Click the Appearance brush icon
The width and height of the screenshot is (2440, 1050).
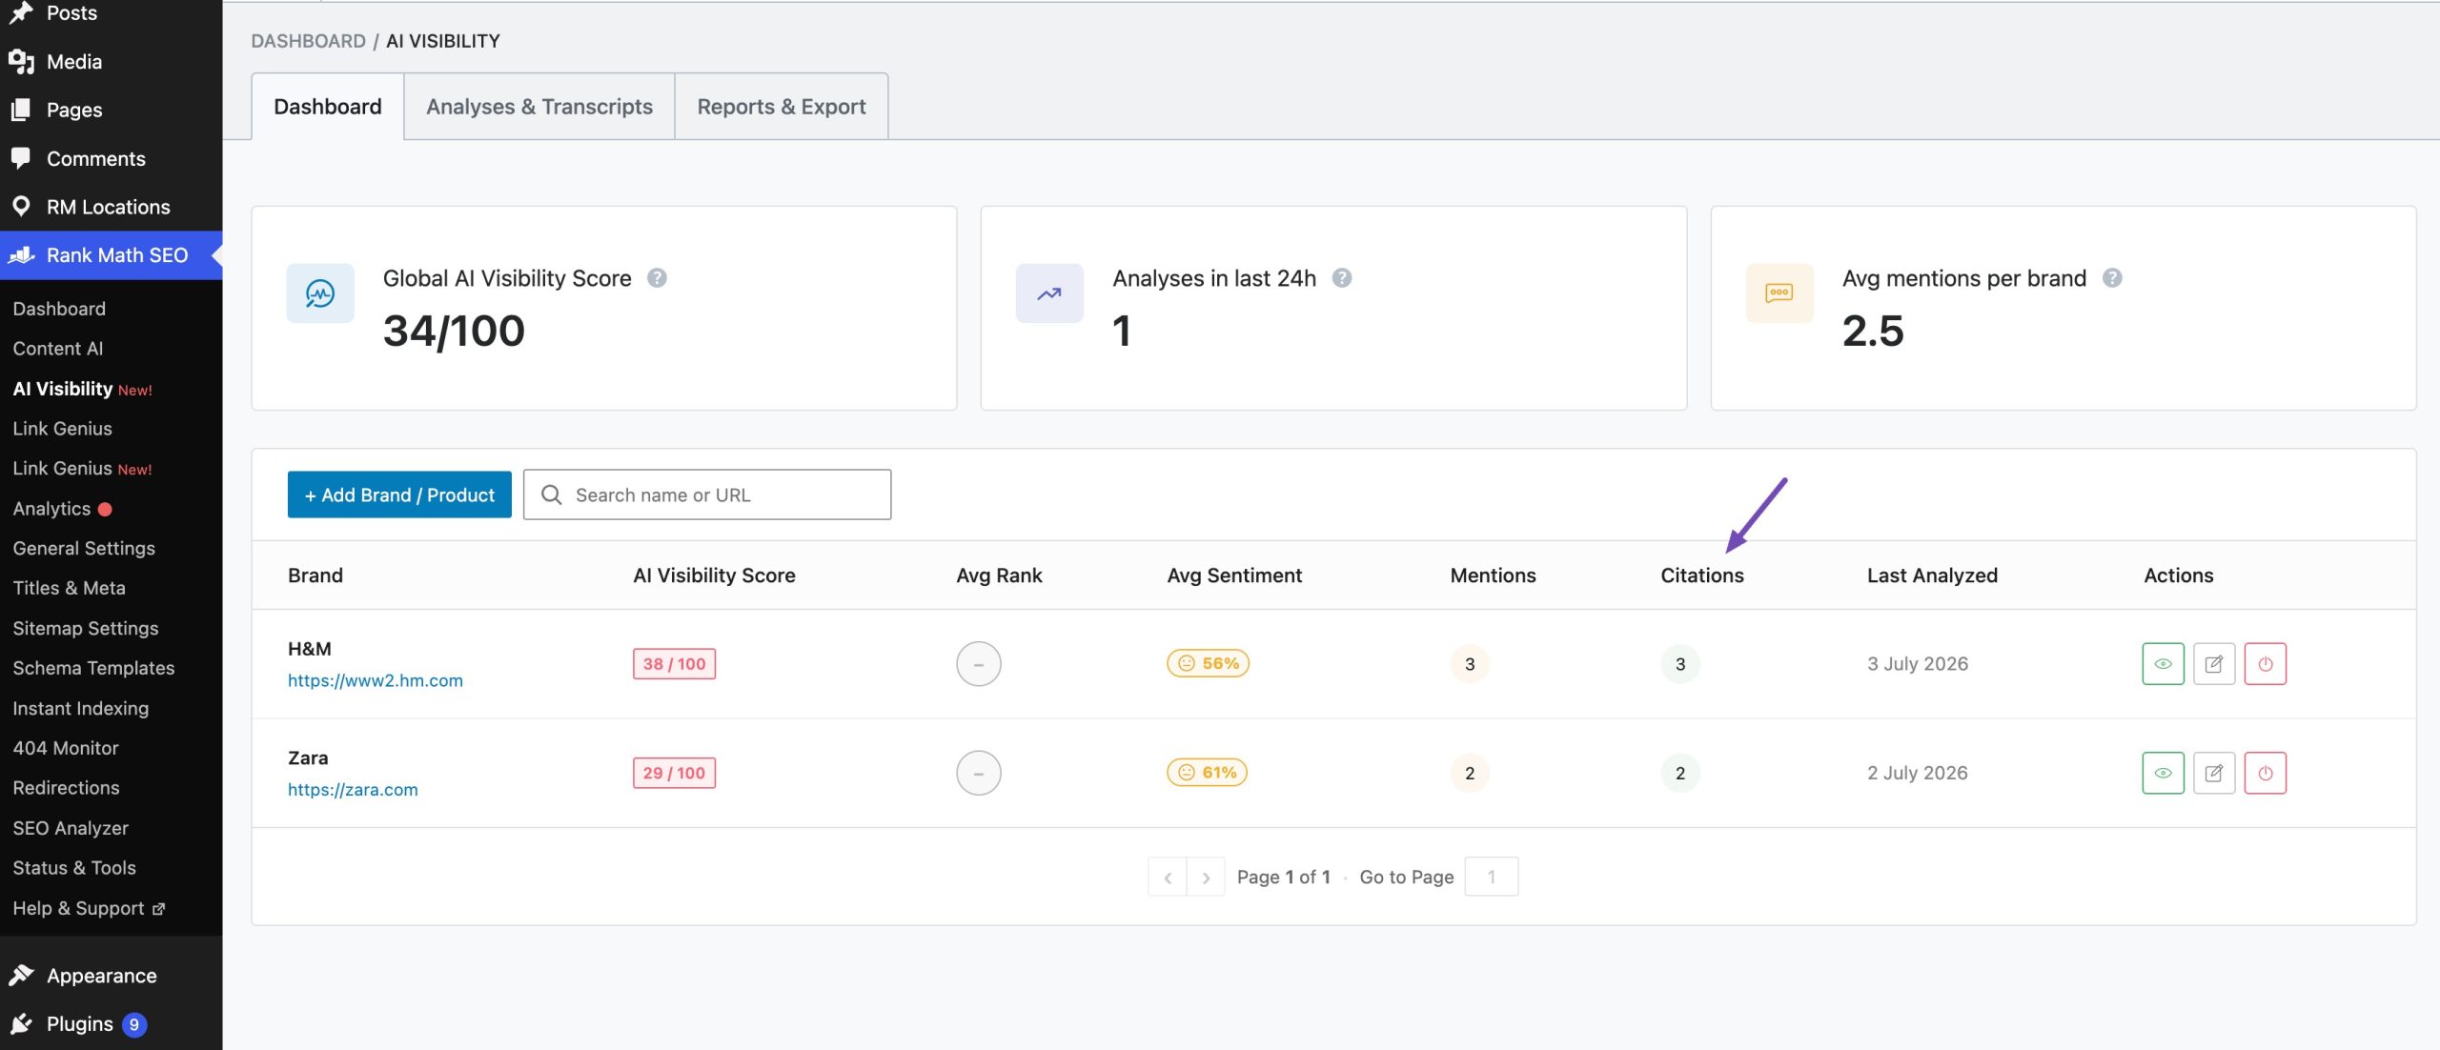coord(21,976)
